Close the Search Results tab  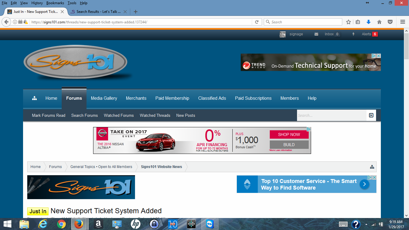[x=125, y=12]
